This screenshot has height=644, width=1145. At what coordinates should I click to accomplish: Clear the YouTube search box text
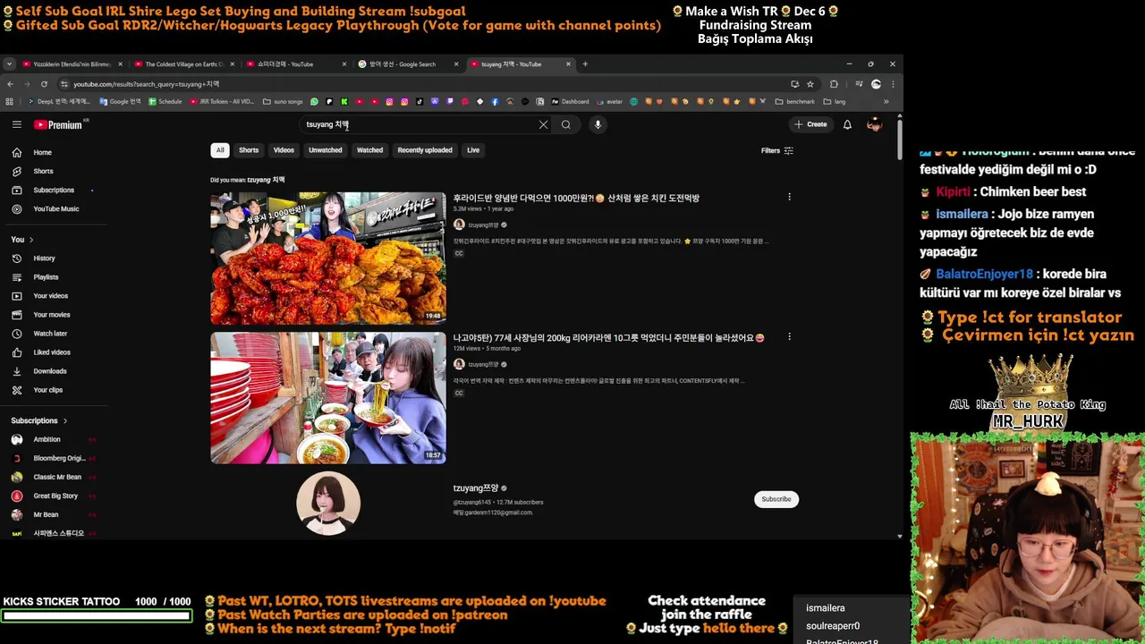543,124
